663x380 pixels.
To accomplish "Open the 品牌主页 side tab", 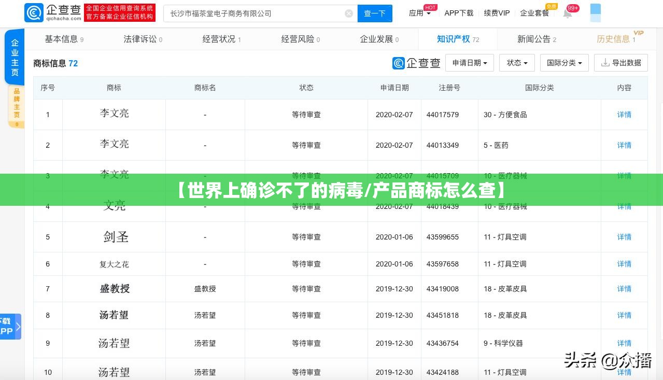I will (16, 106).
